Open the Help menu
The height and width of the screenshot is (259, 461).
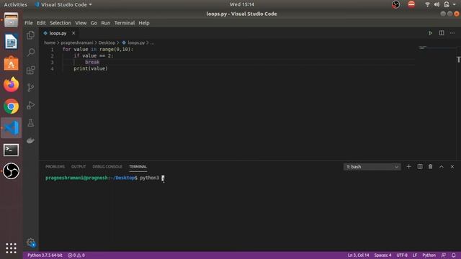coord(144,23)
